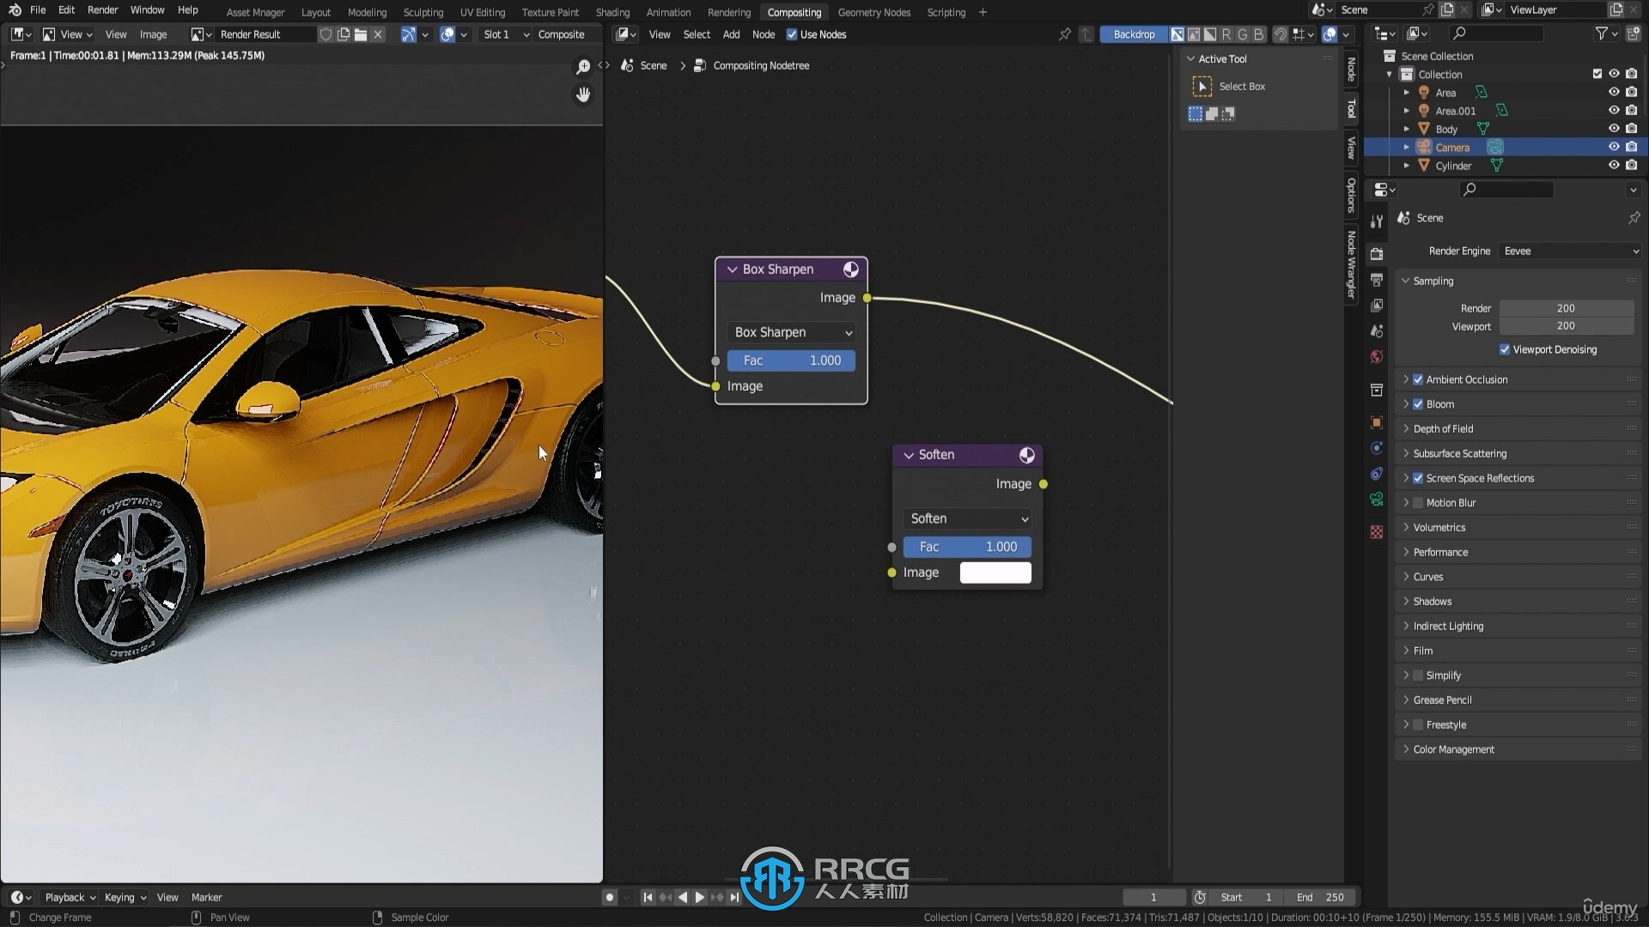This screenshot has width=1649, height=927.
Task: Click the Scene breadcrumb in node editor
Action: [x=653, y=65]
